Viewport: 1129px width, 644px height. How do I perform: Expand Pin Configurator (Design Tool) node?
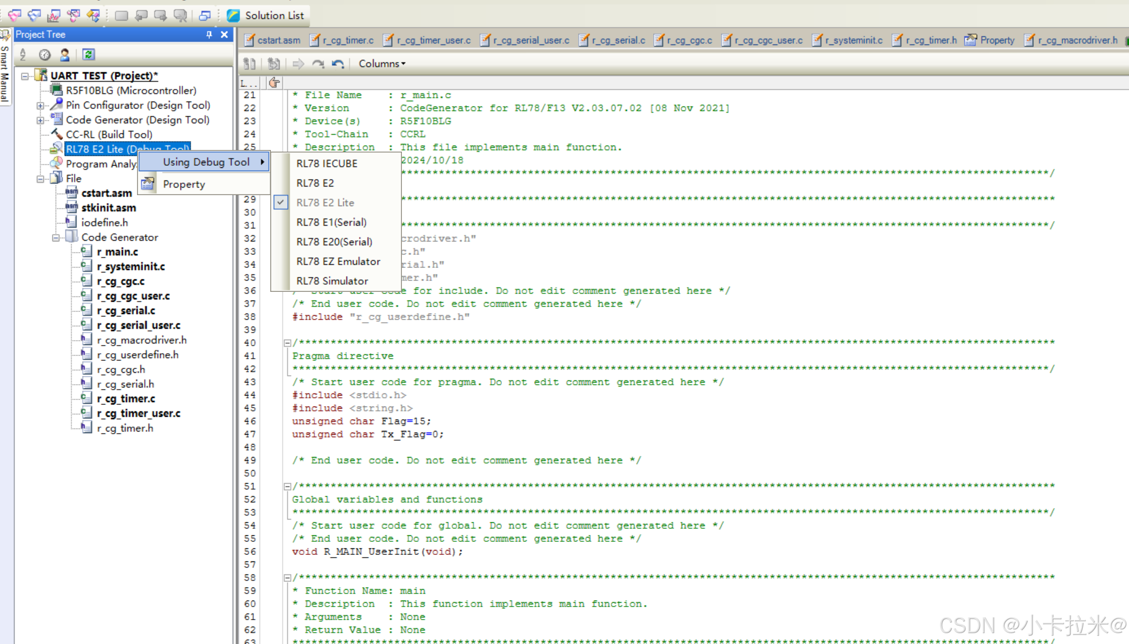point(40,105)
